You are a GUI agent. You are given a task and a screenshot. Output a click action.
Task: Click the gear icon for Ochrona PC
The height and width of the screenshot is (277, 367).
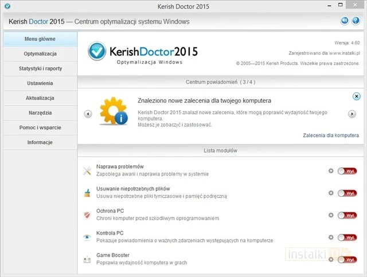tap(331, 215)
